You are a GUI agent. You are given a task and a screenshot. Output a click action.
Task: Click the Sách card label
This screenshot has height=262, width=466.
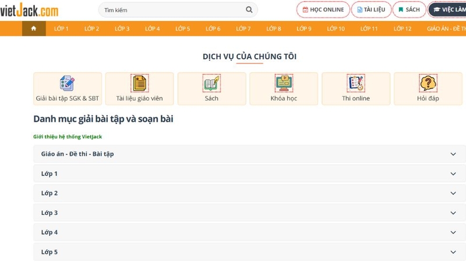point(211,98)
